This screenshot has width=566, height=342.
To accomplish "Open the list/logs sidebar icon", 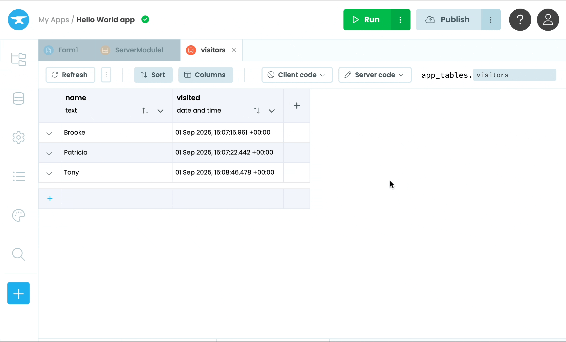I will (x=19, y=176).
